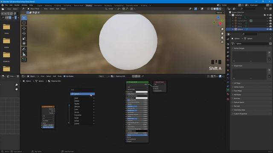Viewport: 273px width, 153px height.
Task: Toggle render camera icon for Collection row
Action: point(270,15)
